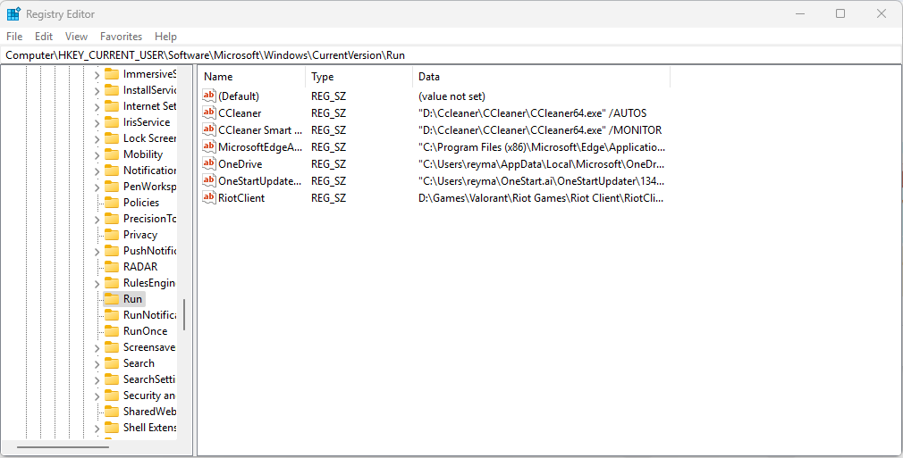
Task: Expand the PenWorksp key
Action: point(97,187)
